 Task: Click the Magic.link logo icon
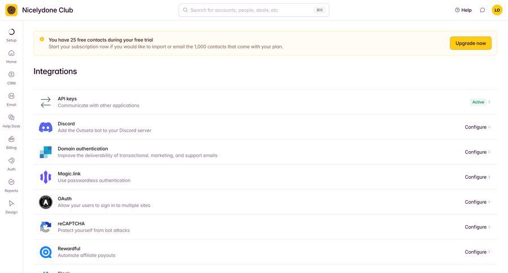pos(46,177)
